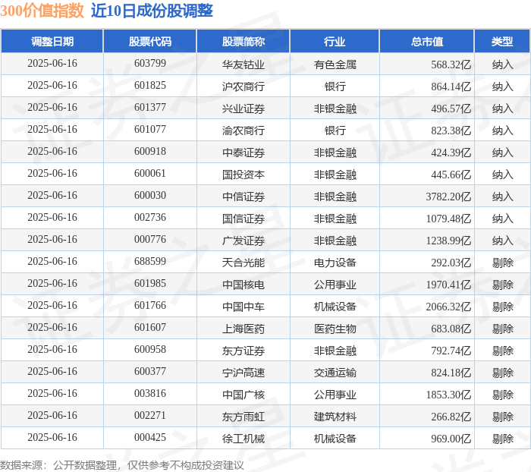Screen dimensions: 531x472
Task: Click market value 1853.30亿
Action: click(448, 395)
